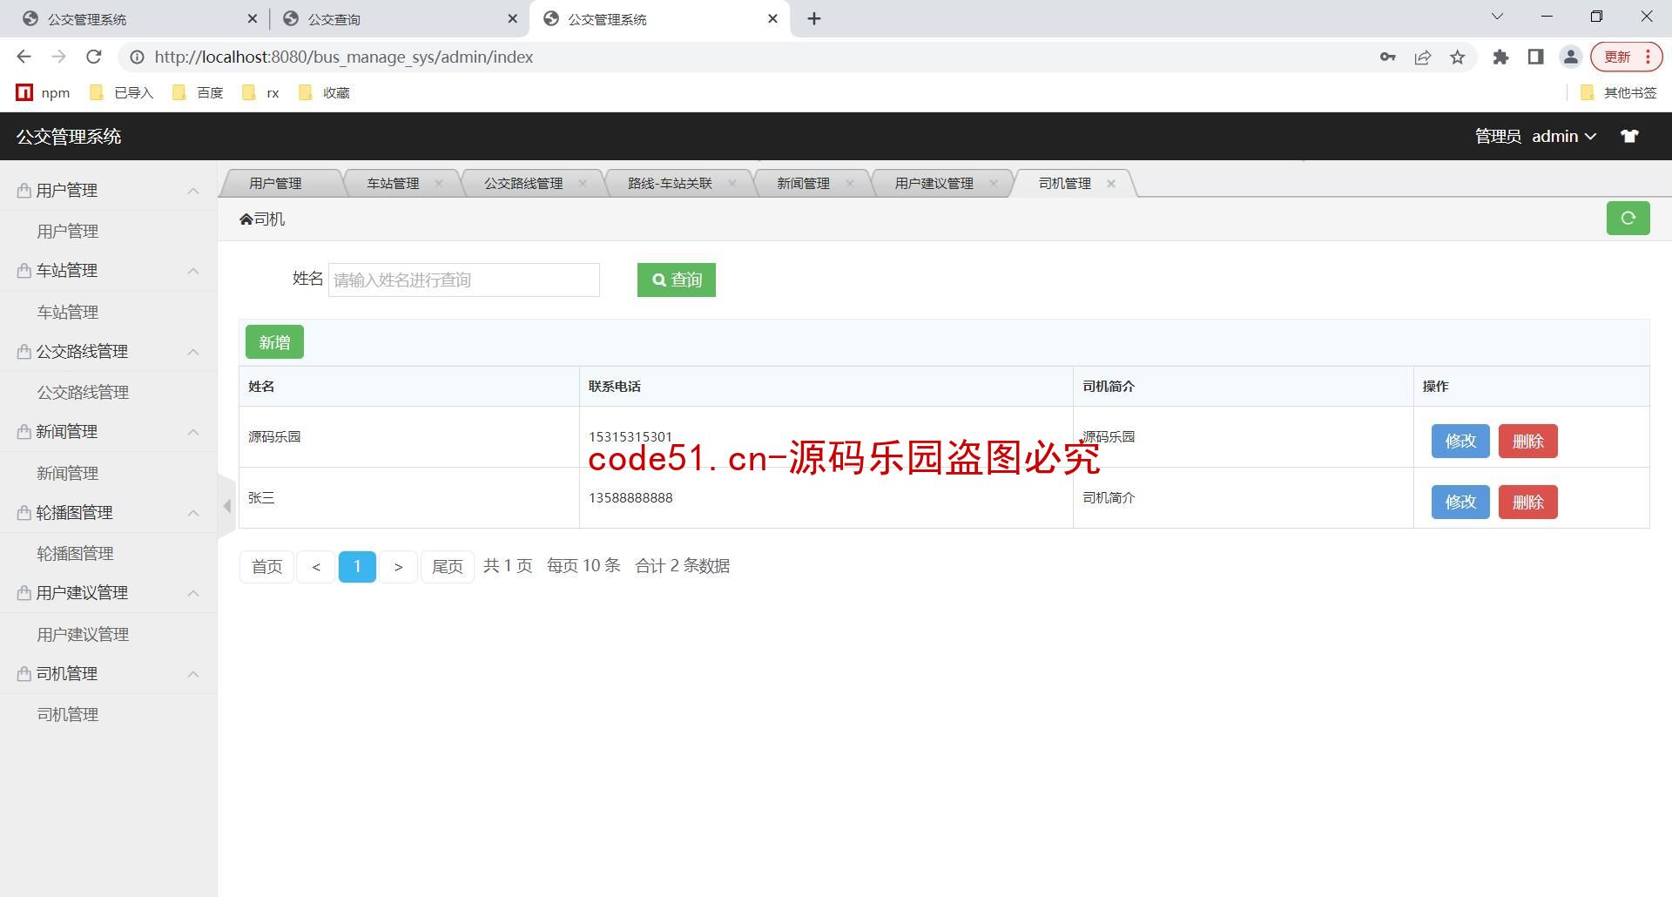Image resolution: width=1672 pixels, height=897 pixels.
Task: Switch to the 用户管理 content tab
Action: 275,183
